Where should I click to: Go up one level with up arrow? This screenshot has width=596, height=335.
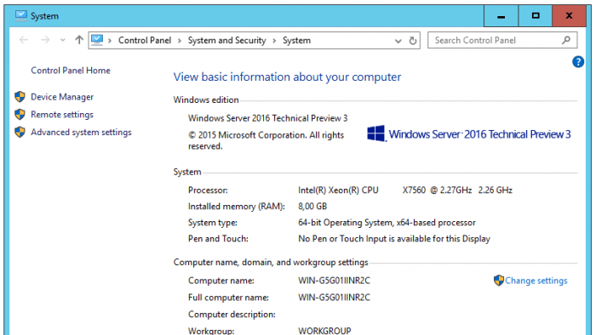coord(79,39)
